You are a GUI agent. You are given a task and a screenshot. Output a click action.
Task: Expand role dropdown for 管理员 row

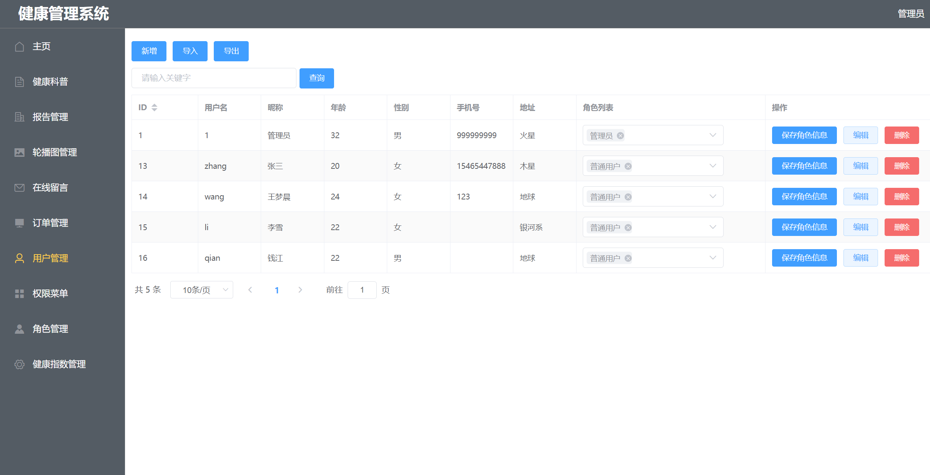click(x=713, y=135)
